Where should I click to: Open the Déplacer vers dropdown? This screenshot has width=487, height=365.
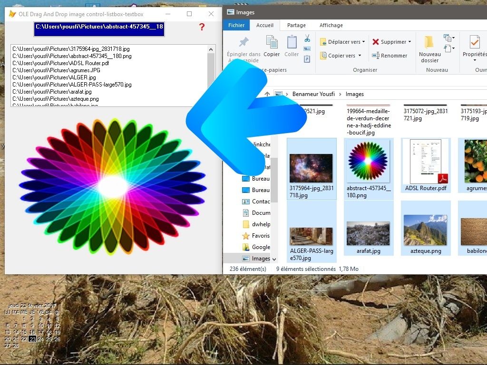pos(364,42)
